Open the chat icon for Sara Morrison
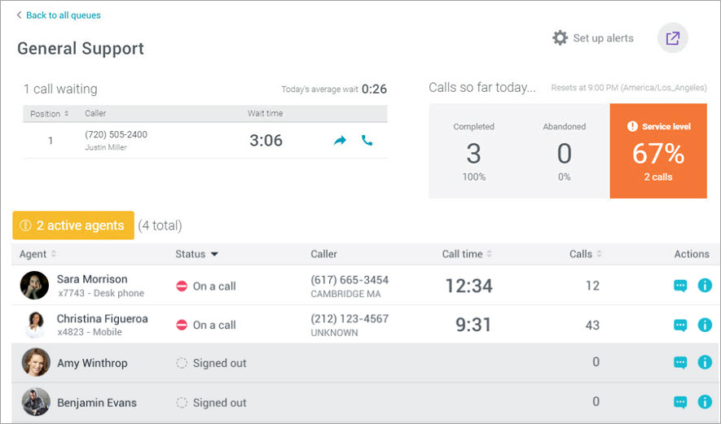Screen dimensions: 721x424 coord(680,286)
